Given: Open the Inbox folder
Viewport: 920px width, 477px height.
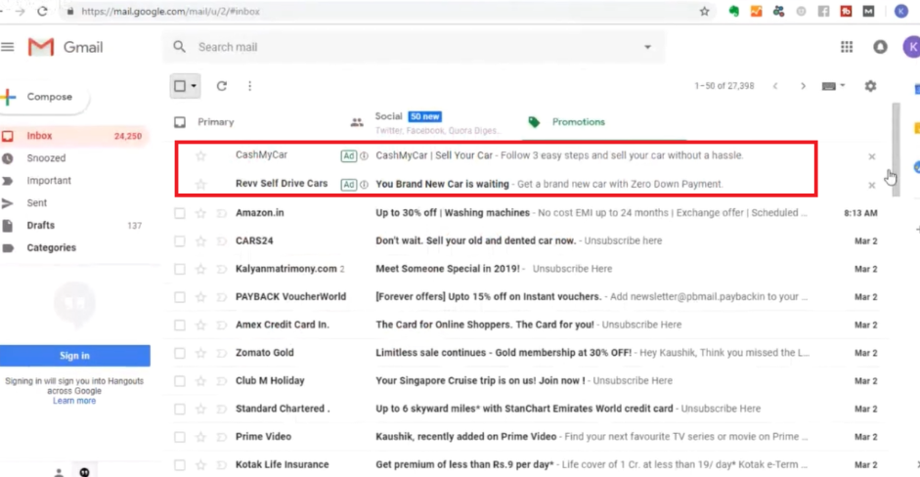Looking at the screenshot, I should (x=74, y=136).
